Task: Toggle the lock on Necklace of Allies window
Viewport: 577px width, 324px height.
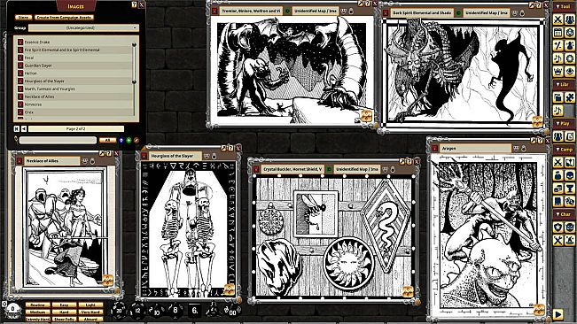Action: coord(92,161)
